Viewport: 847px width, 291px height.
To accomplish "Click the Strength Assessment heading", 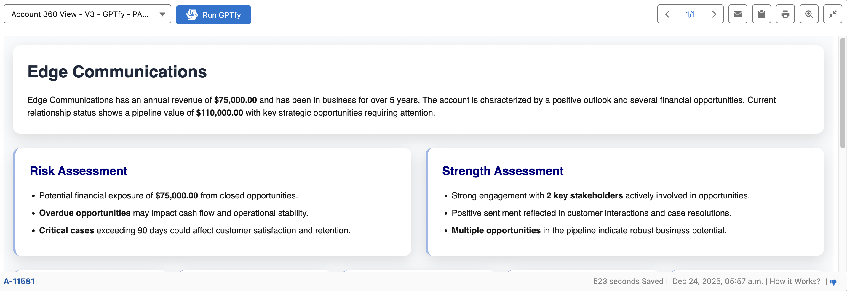I will point(502,171).
